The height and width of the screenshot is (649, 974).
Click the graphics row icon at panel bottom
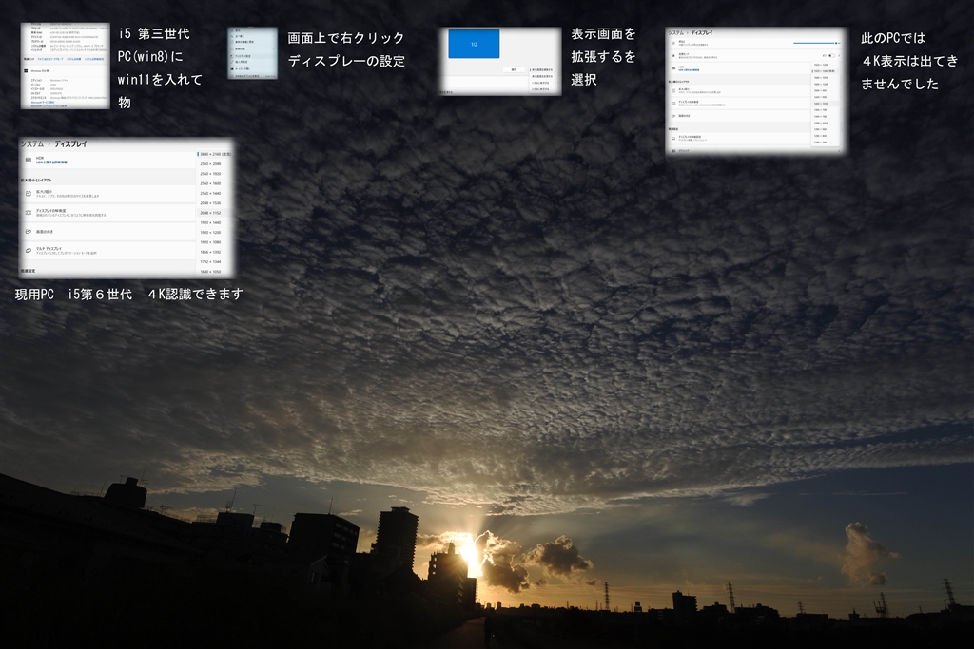673,151
